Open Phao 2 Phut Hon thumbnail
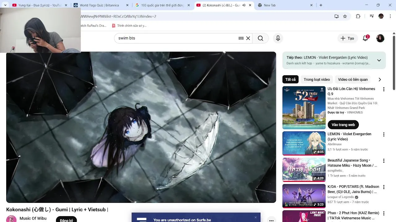396x222 pixels. click(x=304, y=216)
